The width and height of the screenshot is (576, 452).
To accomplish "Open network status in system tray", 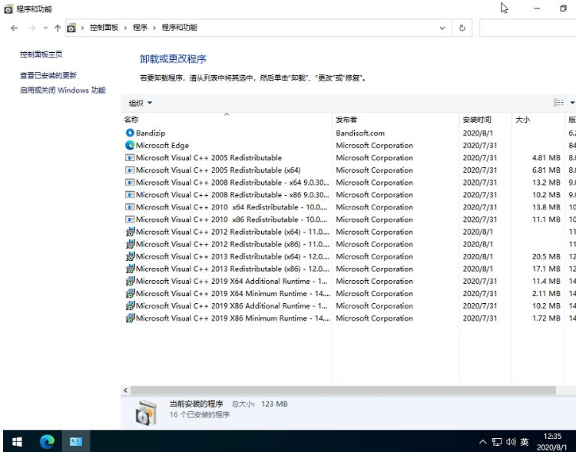I will tap(497, 442).
